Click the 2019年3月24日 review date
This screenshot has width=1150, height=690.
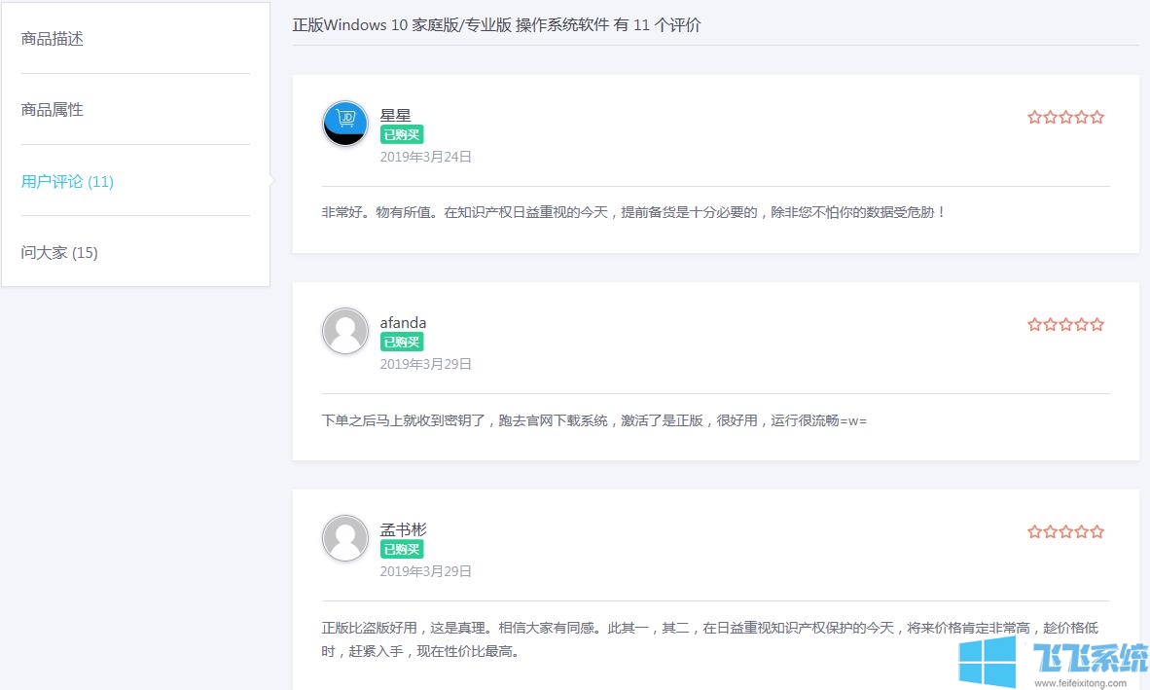(x=425, y=157)
